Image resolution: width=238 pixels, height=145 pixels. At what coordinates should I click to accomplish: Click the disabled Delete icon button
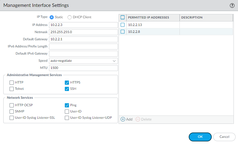click(138, 119)
